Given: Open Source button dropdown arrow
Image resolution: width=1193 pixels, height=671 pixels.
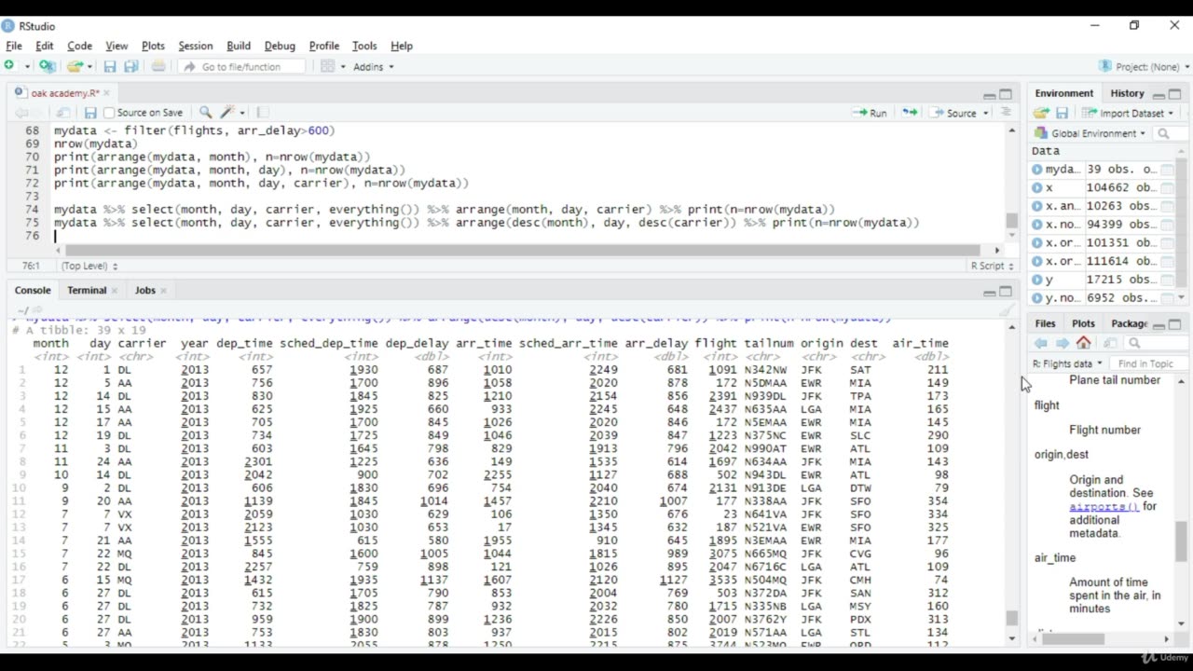Looking at the screenshot, I should point(985,114).
